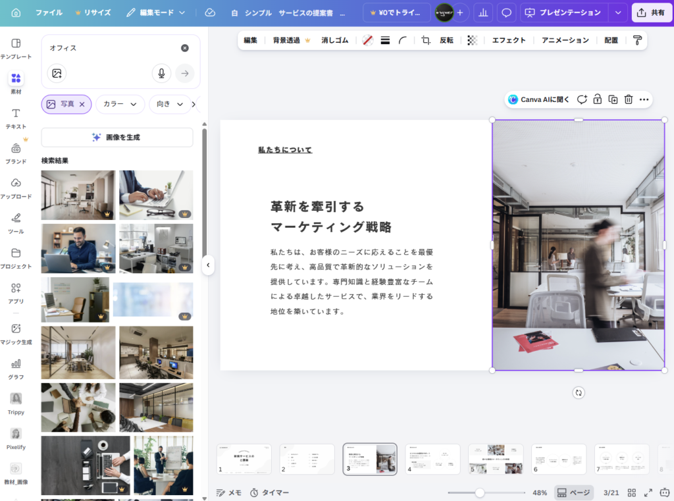674x501 pixels.
Task: Remove the 写真 filter chip
Action: coord(82,104)
